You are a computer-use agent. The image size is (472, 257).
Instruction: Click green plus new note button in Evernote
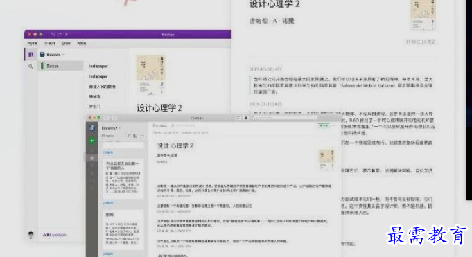point(91,141)
